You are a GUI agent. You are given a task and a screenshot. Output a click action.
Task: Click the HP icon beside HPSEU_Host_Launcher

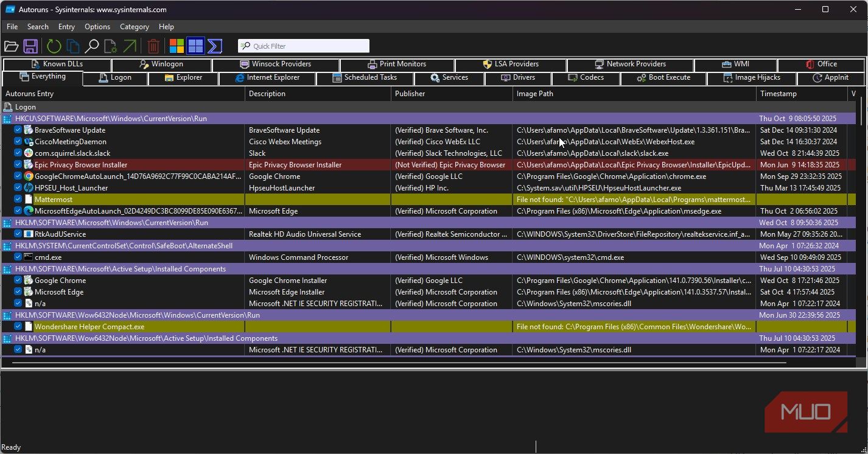click(x=28, y=188)
